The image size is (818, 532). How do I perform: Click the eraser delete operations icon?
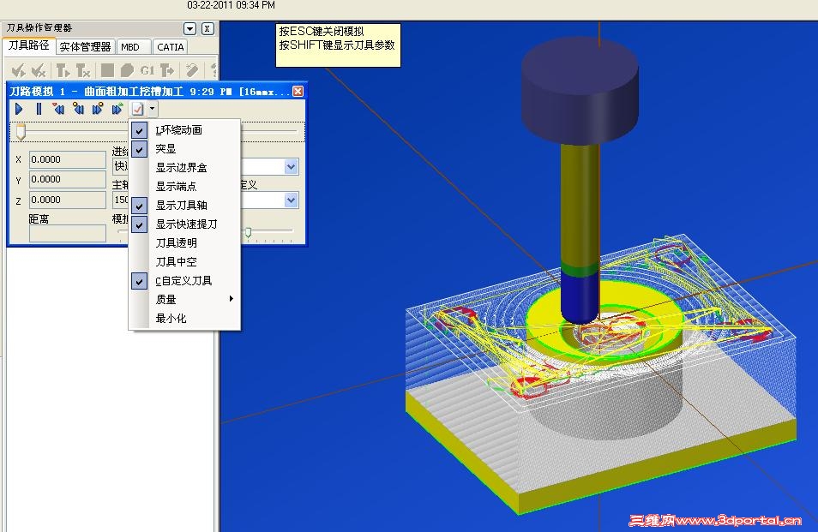pyautogui.click(x=191, y=70)
